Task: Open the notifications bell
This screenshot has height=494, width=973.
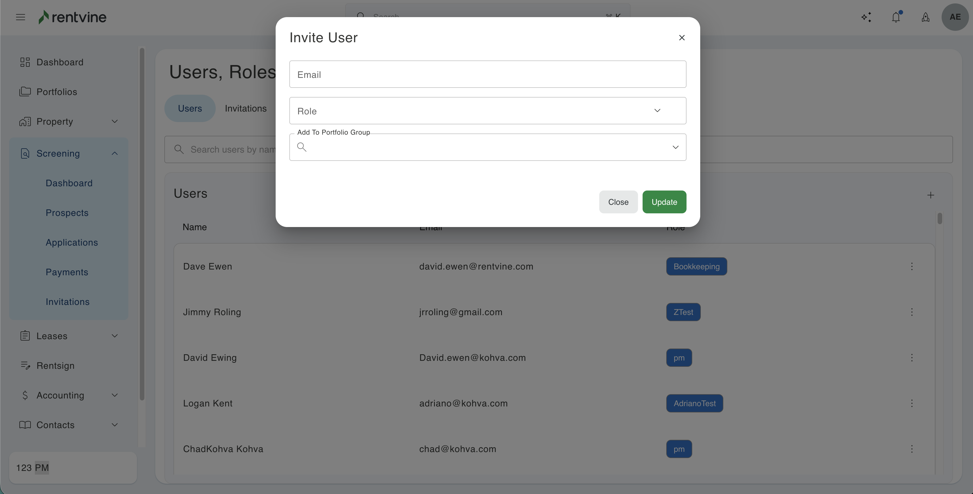Action: point(896,17)
